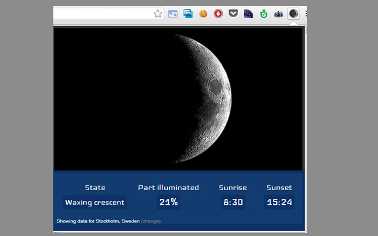Bookmark this page with the star icon

click(158, 14)
